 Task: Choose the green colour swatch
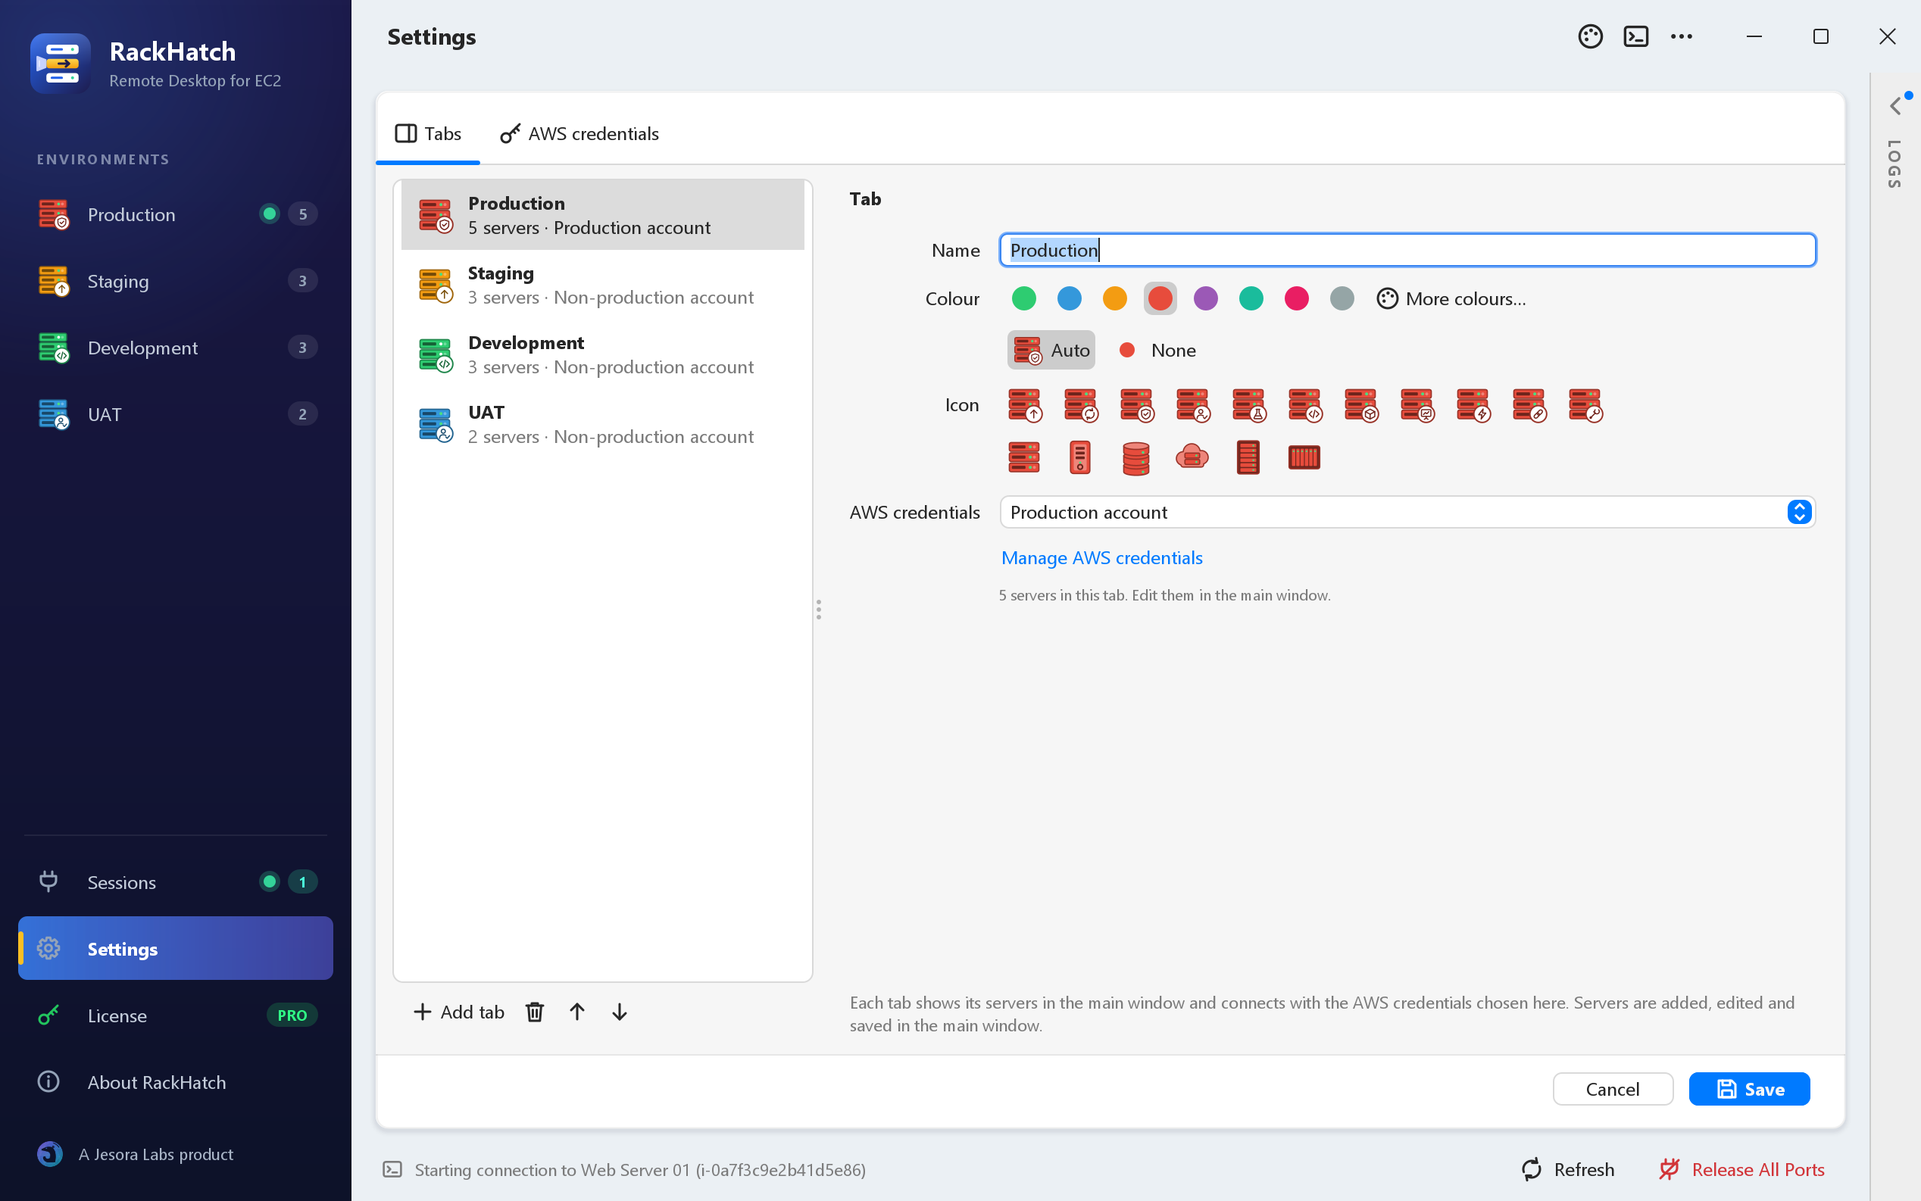[x=1023, y=298]
